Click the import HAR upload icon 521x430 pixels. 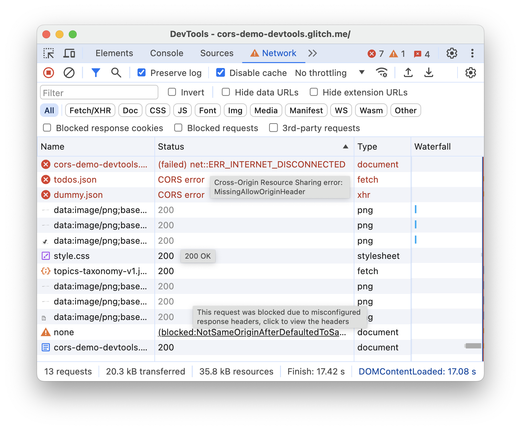408,73
